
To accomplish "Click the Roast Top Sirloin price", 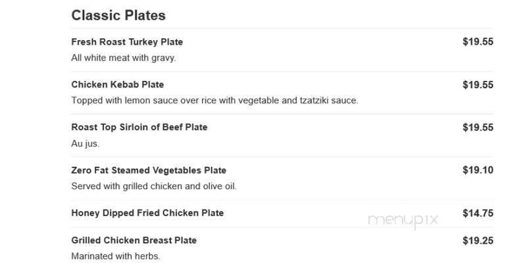I will (x=478, y=127).
